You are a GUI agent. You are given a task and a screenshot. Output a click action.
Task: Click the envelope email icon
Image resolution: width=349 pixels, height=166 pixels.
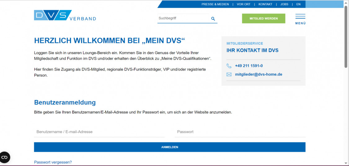coord(229,74)
